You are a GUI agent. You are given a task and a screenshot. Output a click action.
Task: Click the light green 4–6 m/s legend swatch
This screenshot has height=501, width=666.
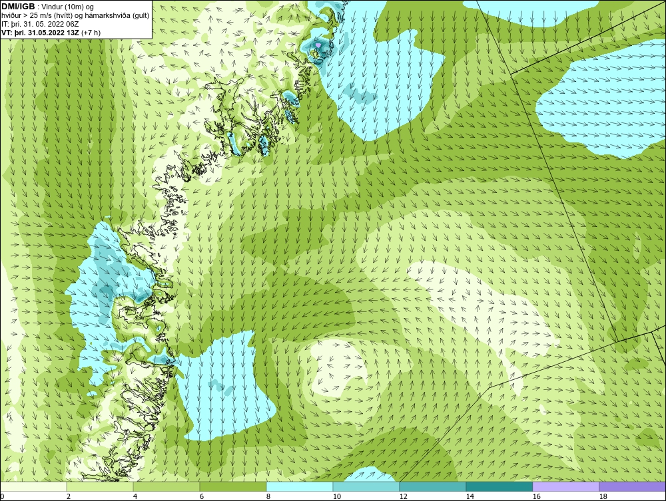point(166,486)
